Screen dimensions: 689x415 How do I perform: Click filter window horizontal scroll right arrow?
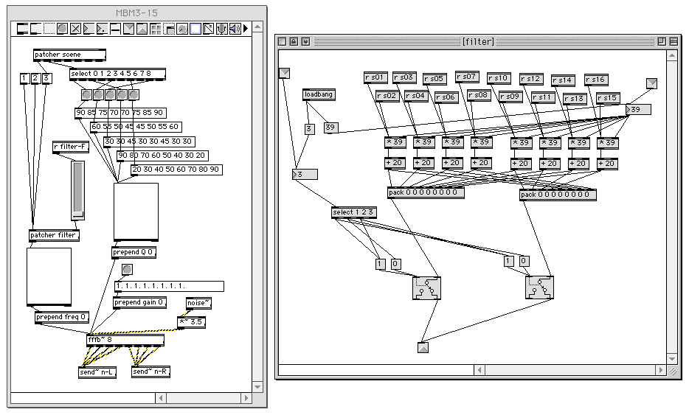(x=661, y=370)
